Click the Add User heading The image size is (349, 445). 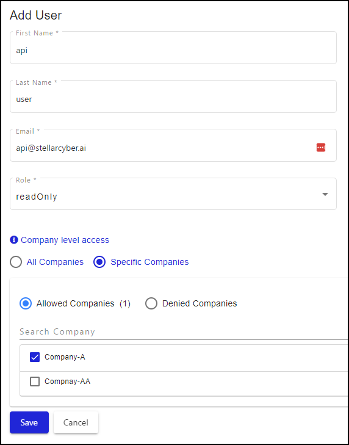click(36, 15)
